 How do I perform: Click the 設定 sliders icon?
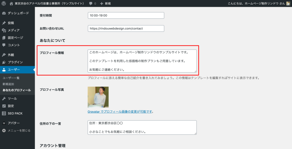click(4, 106)
